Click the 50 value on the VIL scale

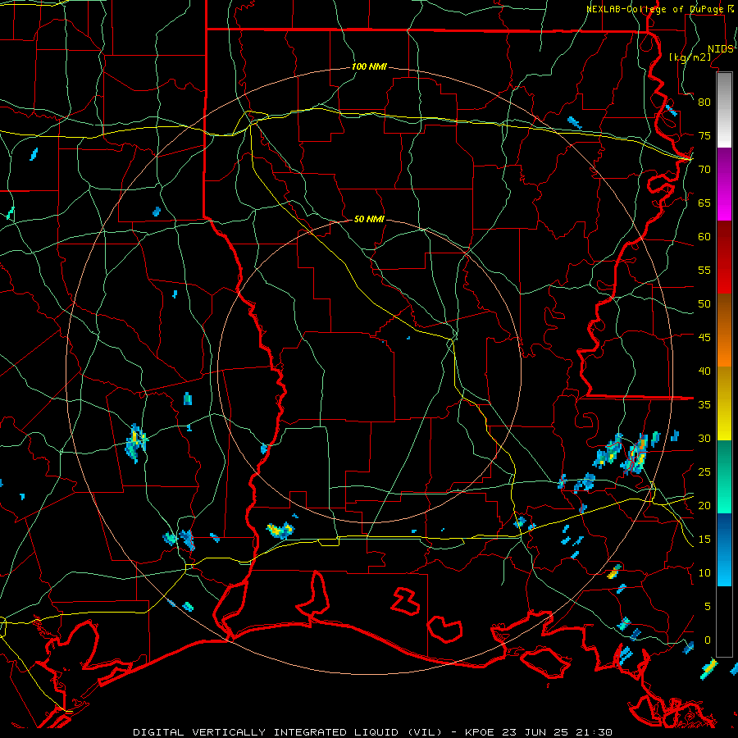704,304
